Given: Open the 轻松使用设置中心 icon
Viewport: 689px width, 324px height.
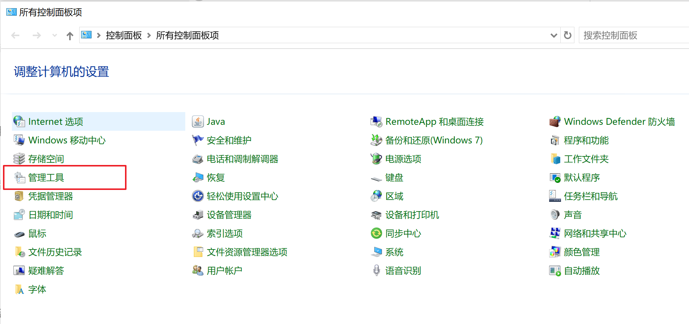Looking at the screenshot, I should tap(198, 196).
